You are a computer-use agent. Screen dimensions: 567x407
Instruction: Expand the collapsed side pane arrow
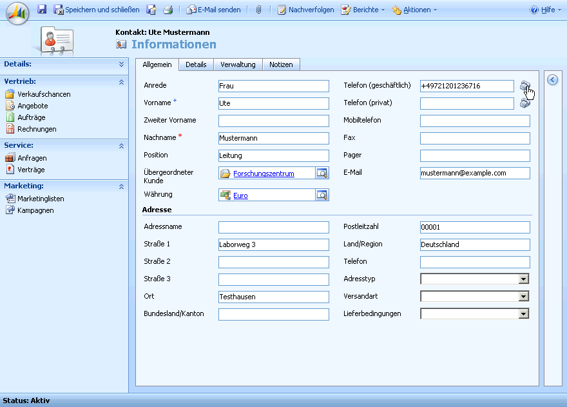[x=552, y=80]
